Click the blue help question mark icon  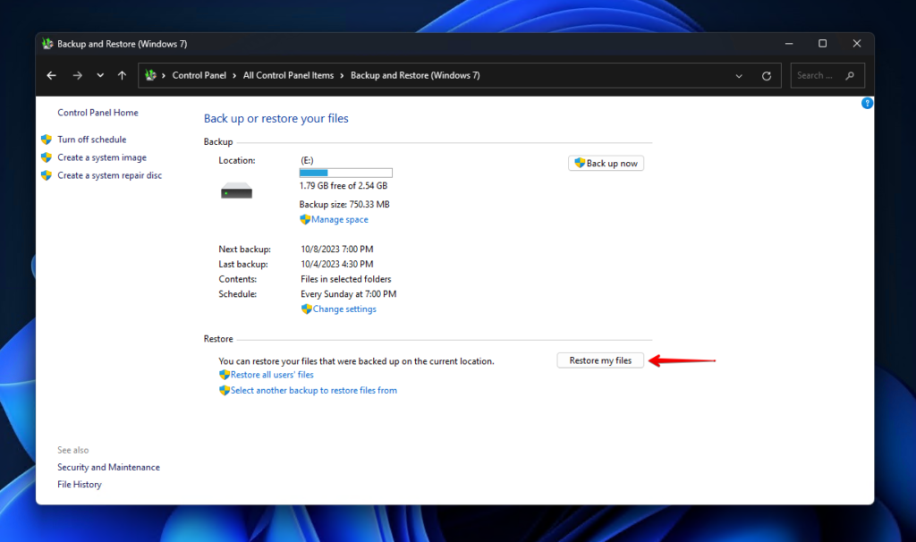pyautogui.click(x=867, y=103)
